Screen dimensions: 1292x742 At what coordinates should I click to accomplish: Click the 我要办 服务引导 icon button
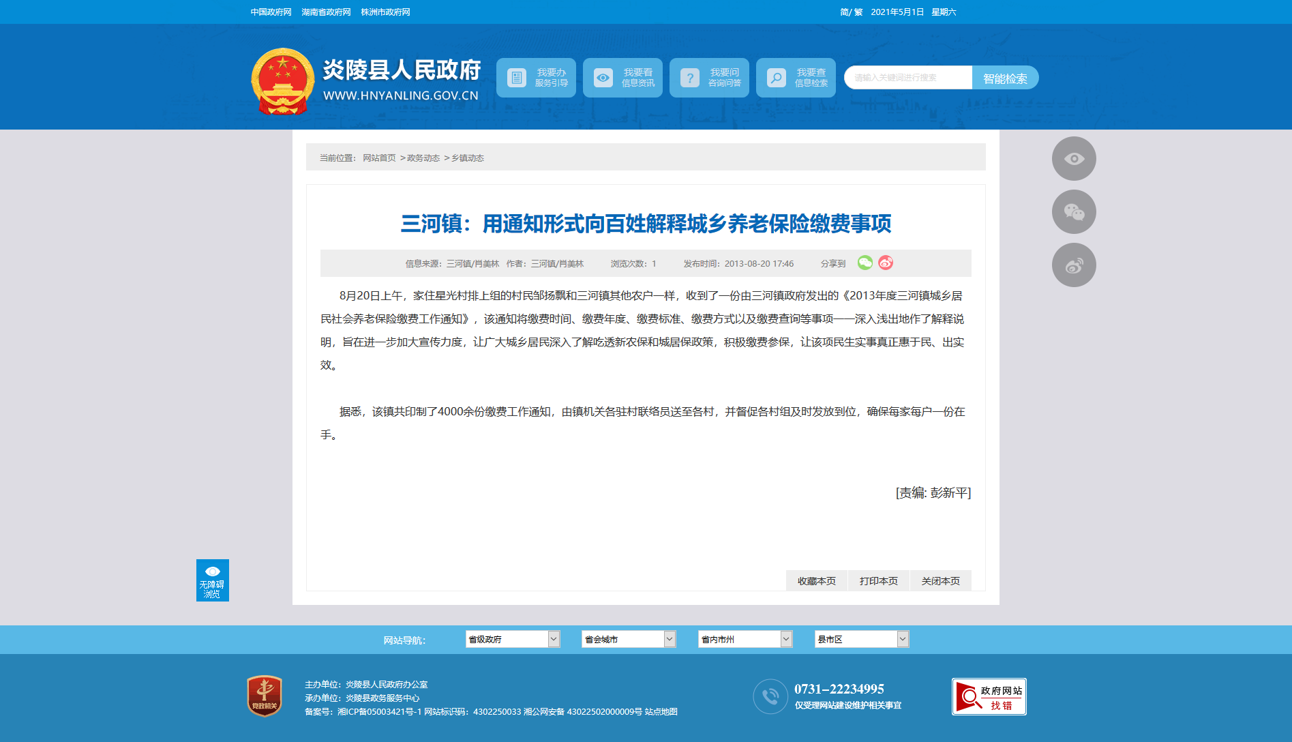[x=536, y=78]
